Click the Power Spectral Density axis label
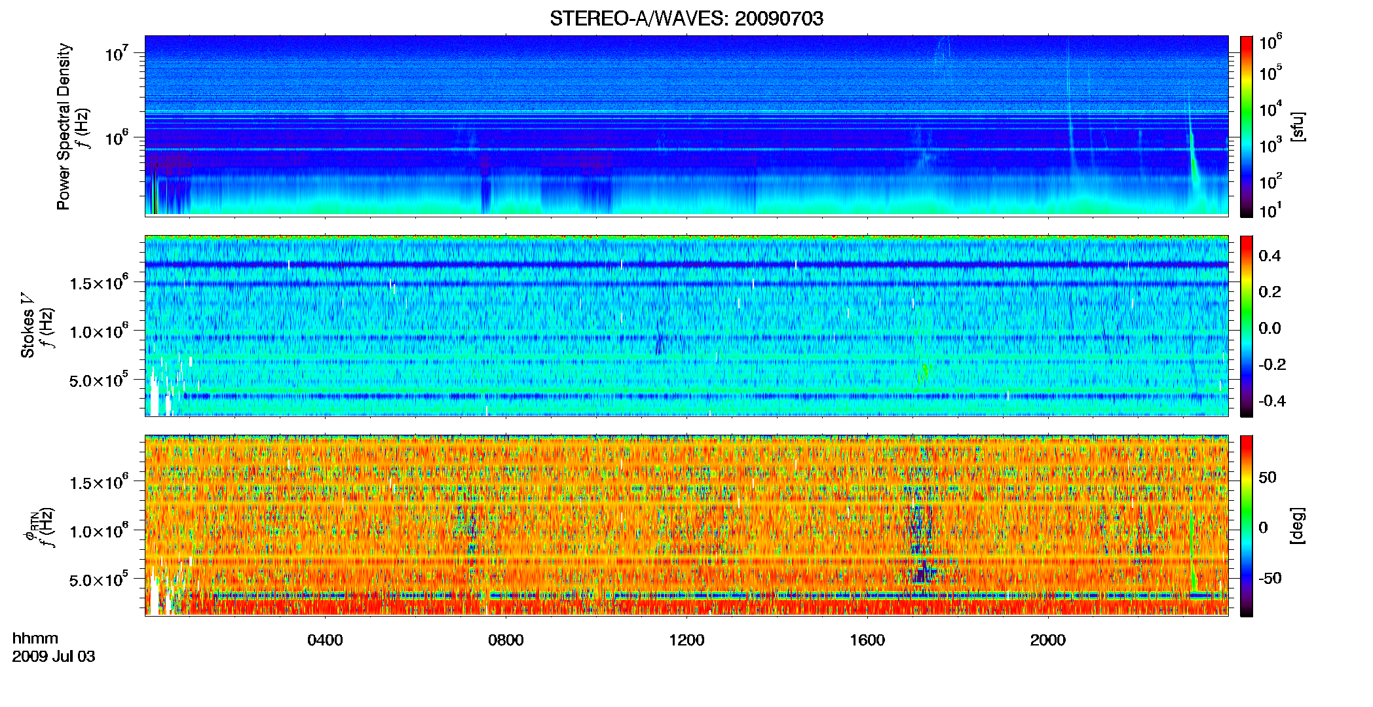This screenshot has width=1373, height=707. point(64,126)
